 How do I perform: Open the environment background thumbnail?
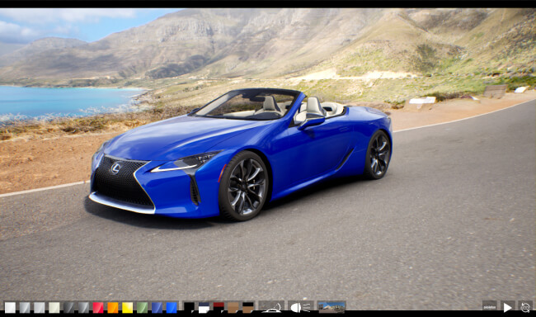[x=331, y=307]
